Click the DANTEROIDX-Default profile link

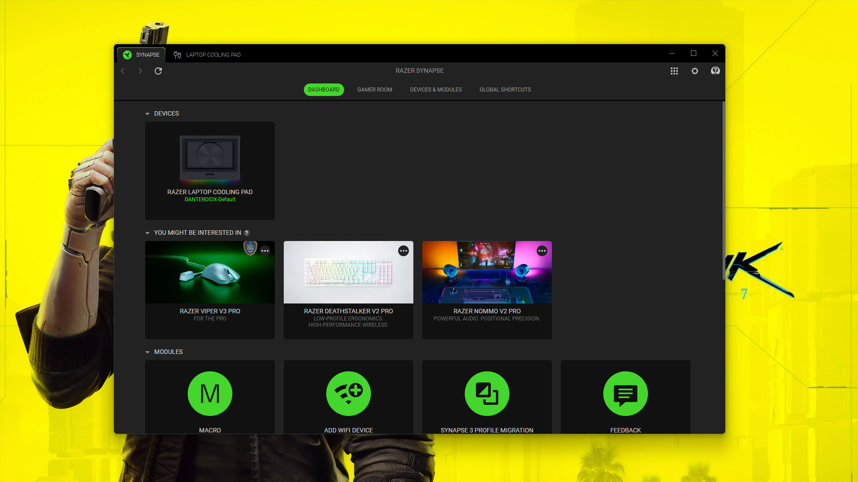(210, 199)
